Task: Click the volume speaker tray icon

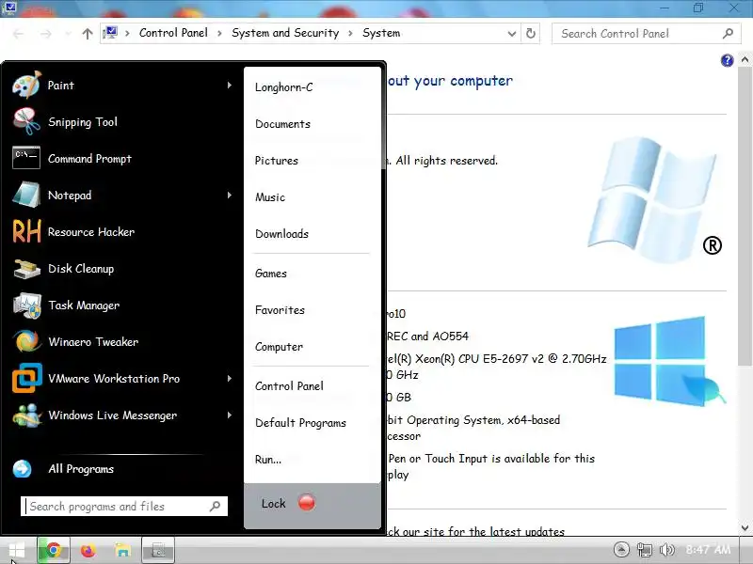Action: pyautogui.click(x=667, y=550)
